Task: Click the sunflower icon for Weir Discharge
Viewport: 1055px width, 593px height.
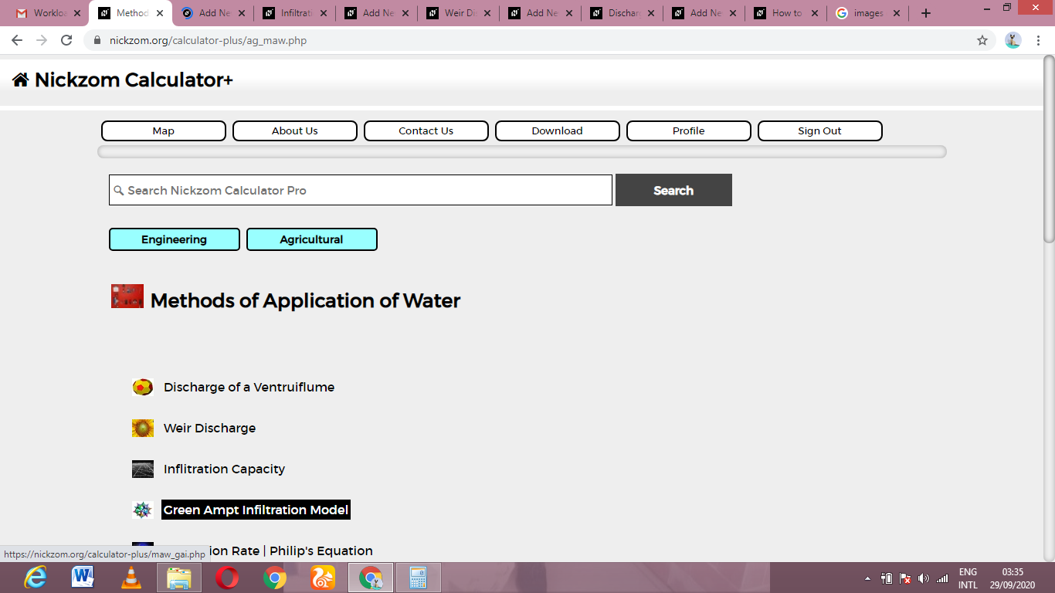Action: click(143, 428)
